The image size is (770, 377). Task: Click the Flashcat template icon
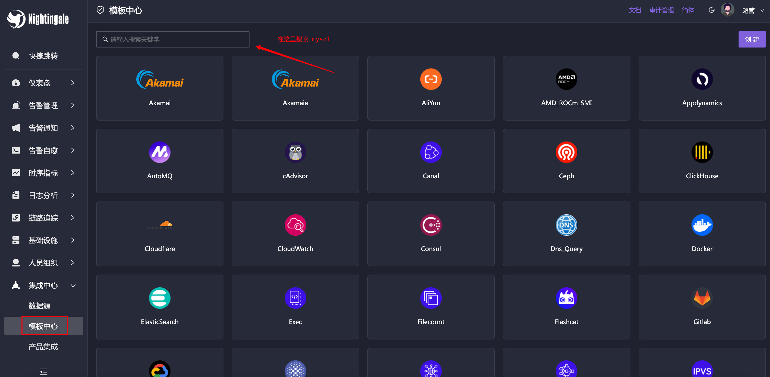[x=566, y=298]
